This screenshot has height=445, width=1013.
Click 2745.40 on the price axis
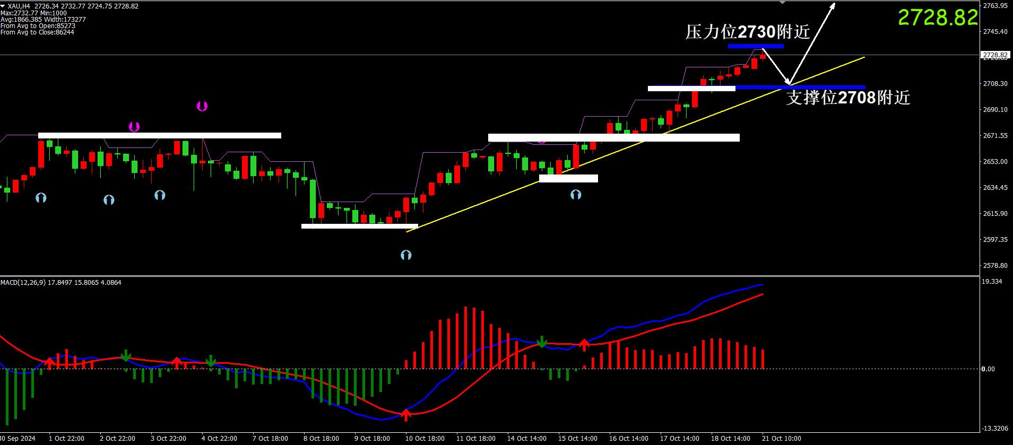(995, 32)
